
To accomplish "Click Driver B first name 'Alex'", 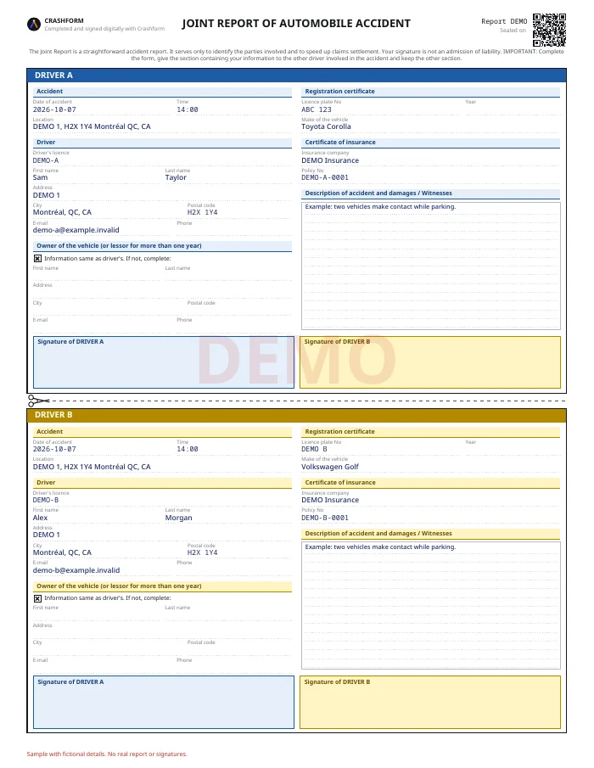I will (40, 518).
